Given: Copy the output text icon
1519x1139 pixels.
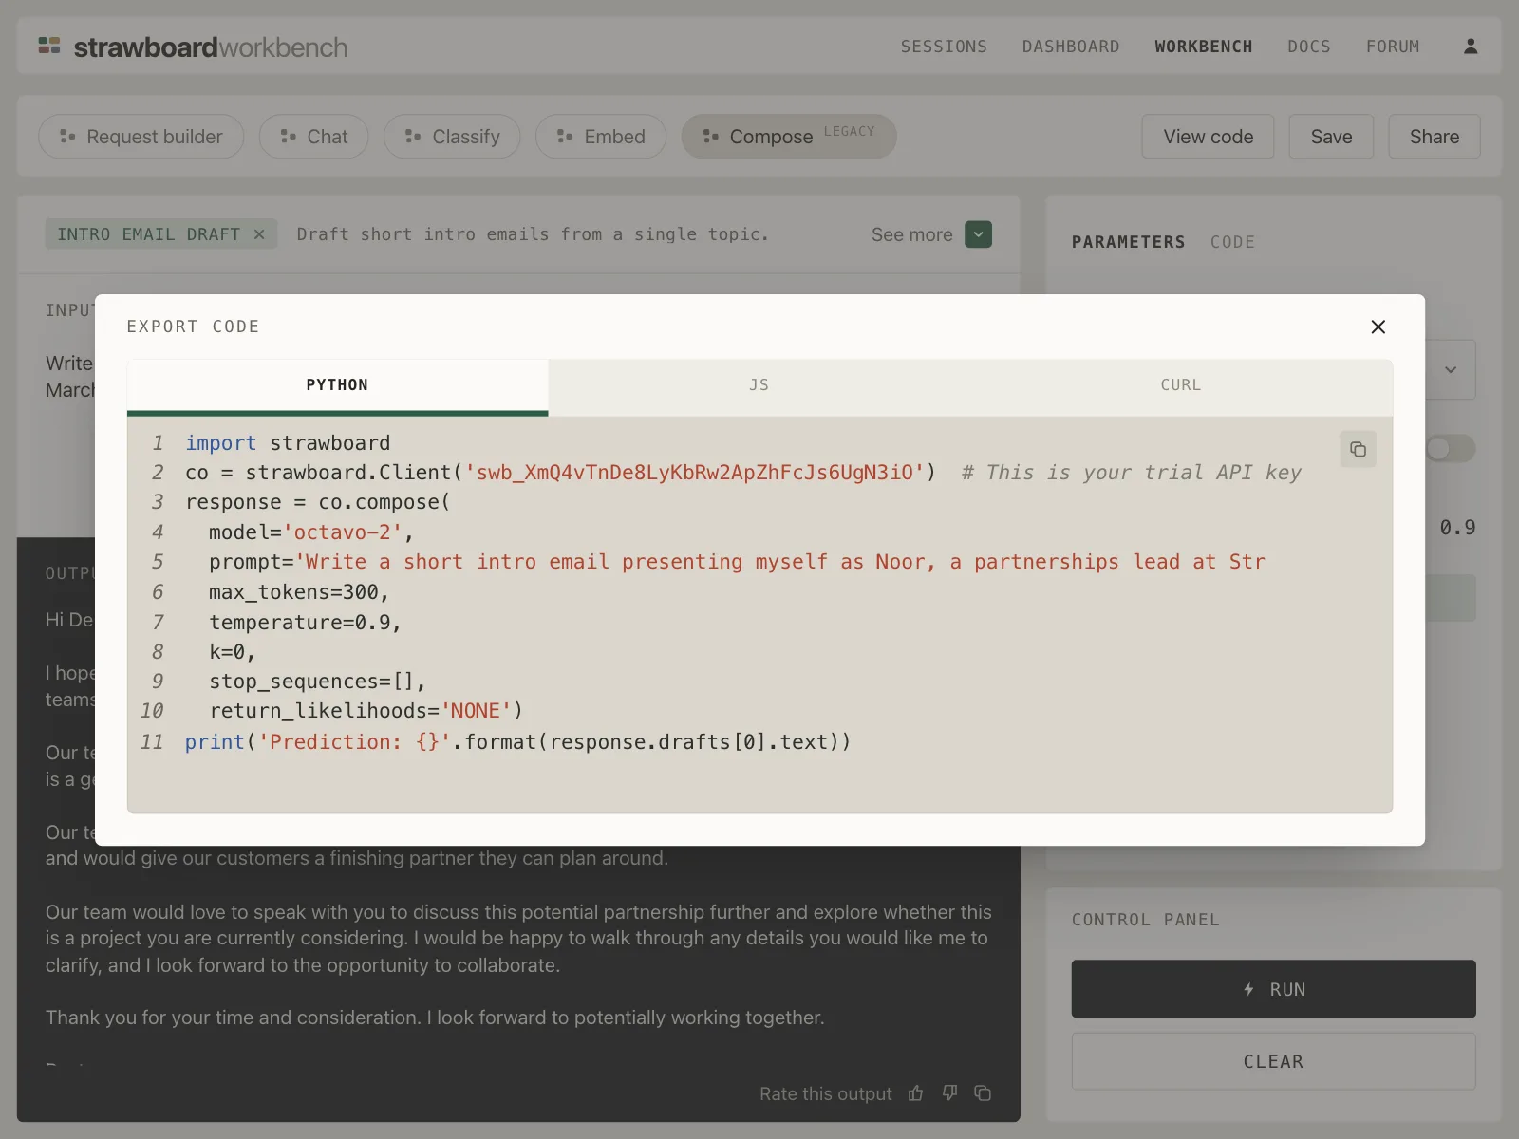Looking at the screenshot, I should point(983,1093).
